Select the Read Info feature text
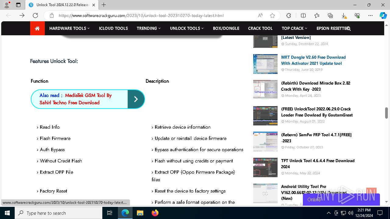 (x=50, y=127)
